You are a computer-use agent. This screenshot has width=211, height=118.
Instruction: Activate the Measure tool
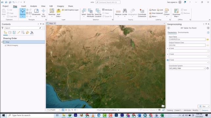pyautogui.click(x=118, y=13)
